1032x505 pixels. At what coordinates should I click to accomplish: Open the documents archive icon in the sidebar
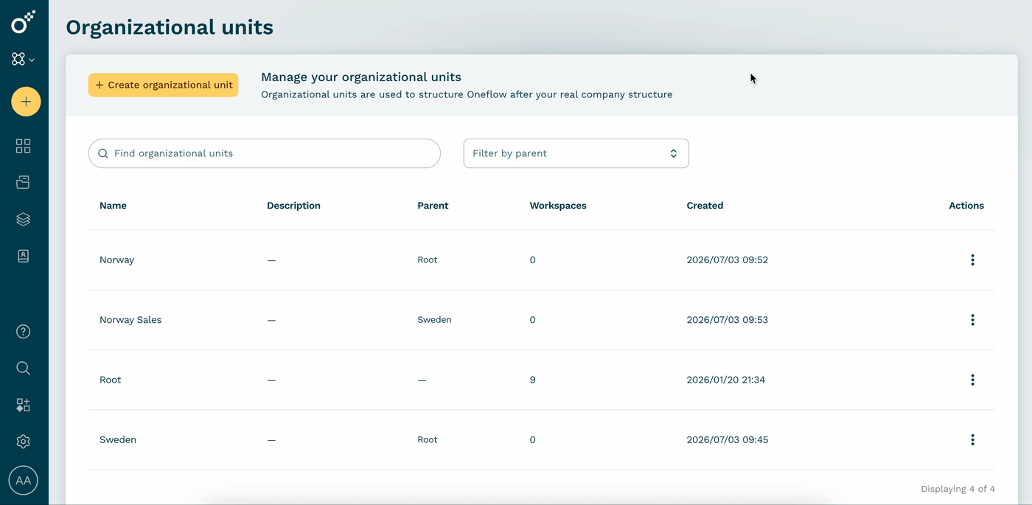24,182
